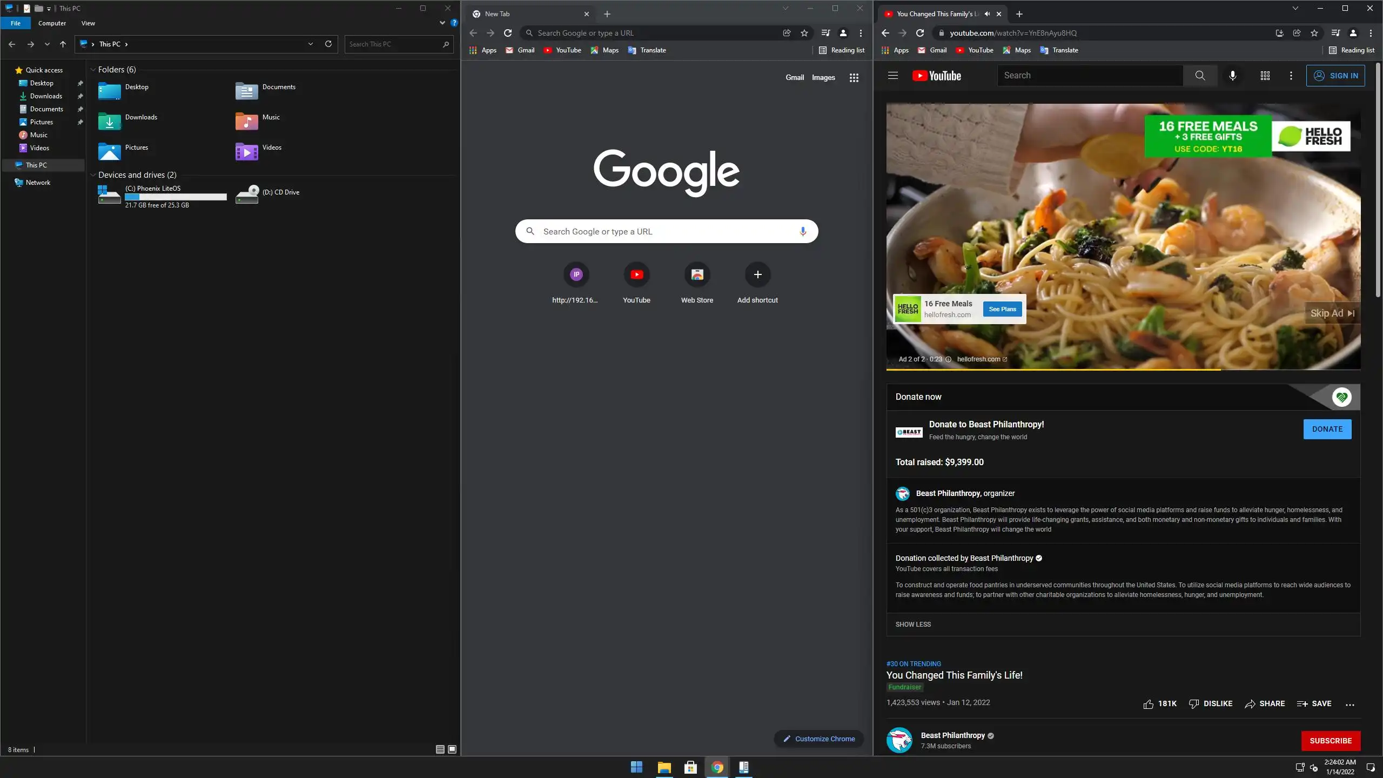1383x778 pixels.
Task: Like the video with the thumbs up
Action: 1149,703
